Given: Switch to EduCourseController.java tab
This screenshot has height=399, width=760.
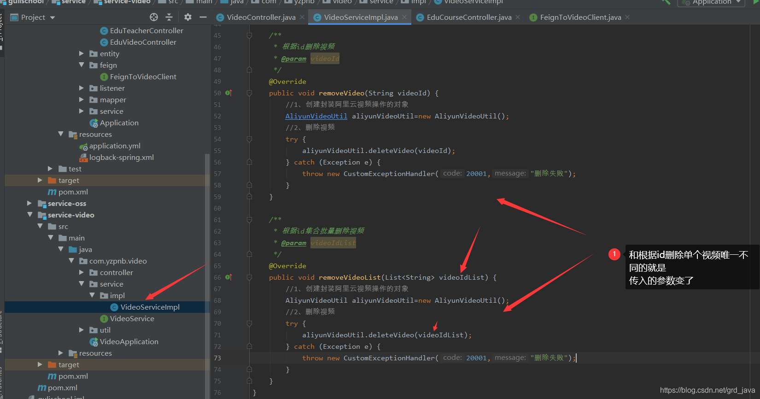Looking at the screenshot, I should pos(469,17).
